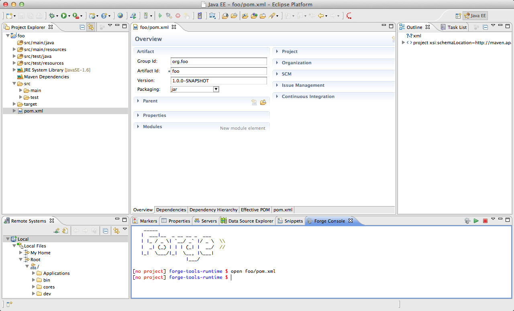Viewport: 514px width, 311px height.
Task: Click the yellow Back navigation arrow
Action: (320, 16)
